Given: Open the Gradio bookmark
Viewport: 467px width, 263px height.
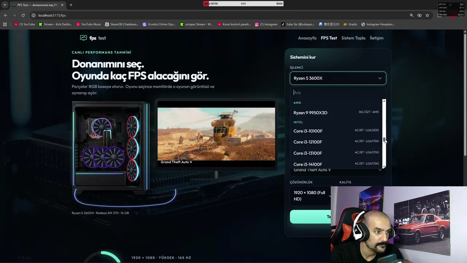Looking at the screenshot, I should coord(350,24).
